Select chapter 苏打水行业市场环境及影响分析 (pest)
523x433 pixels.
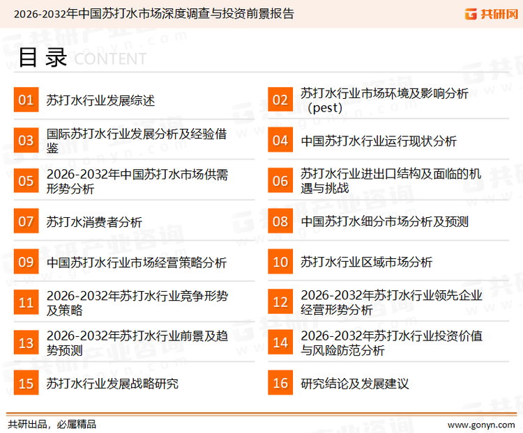384,100
